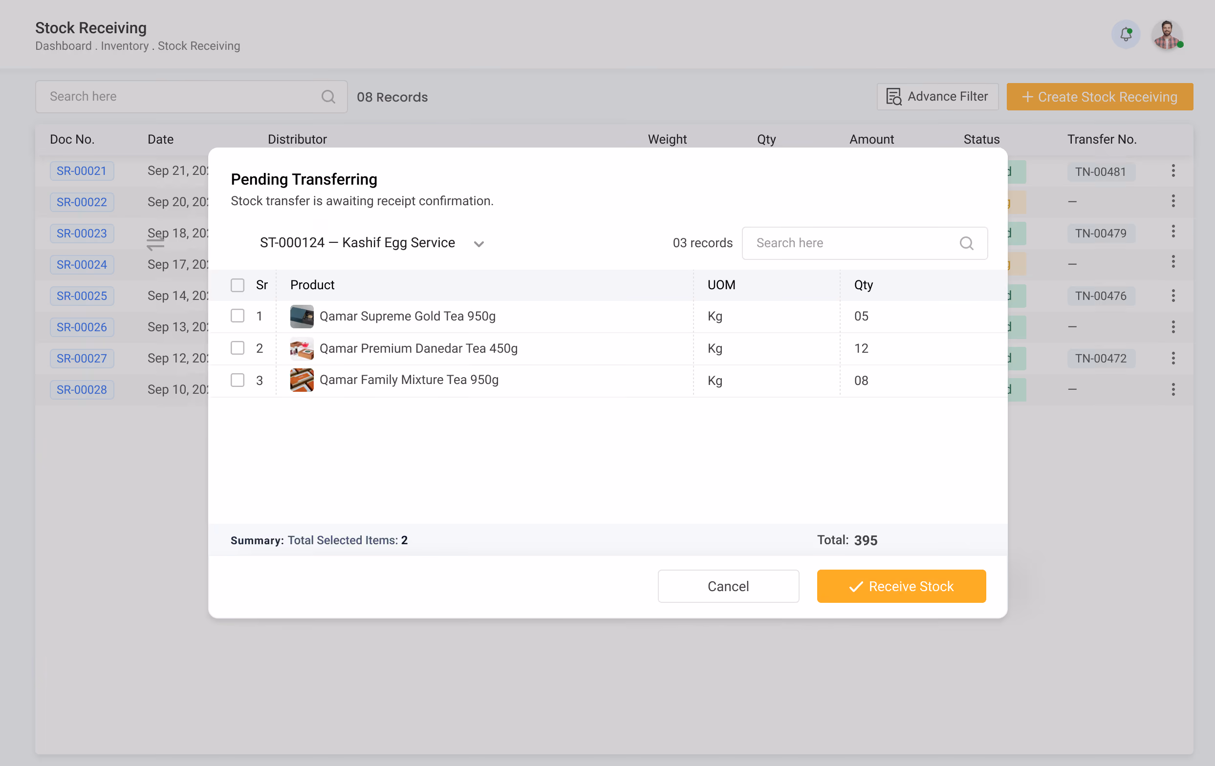Open the kebab menu for row TN-00479
Viewport: 1215px width, 766px height.
coord(1173,232)
